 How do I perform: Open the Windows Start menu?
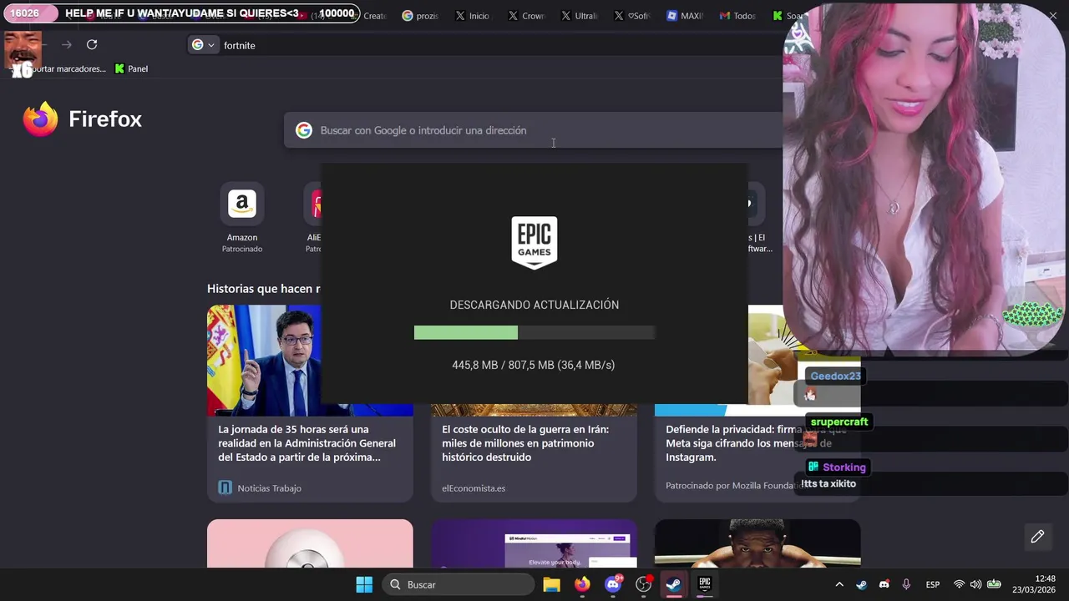(x=364, y=584)
